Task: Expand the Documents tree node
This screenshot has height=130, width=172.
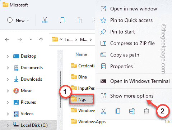Action: click(x=8, y=68)
